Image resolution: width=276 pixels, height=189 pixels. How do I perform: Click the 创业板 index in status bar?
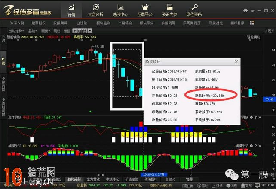82,186
